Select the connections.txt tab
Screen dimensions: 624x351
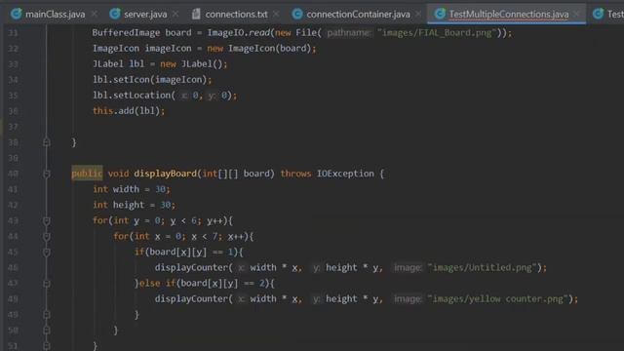(x=236, y=15)
